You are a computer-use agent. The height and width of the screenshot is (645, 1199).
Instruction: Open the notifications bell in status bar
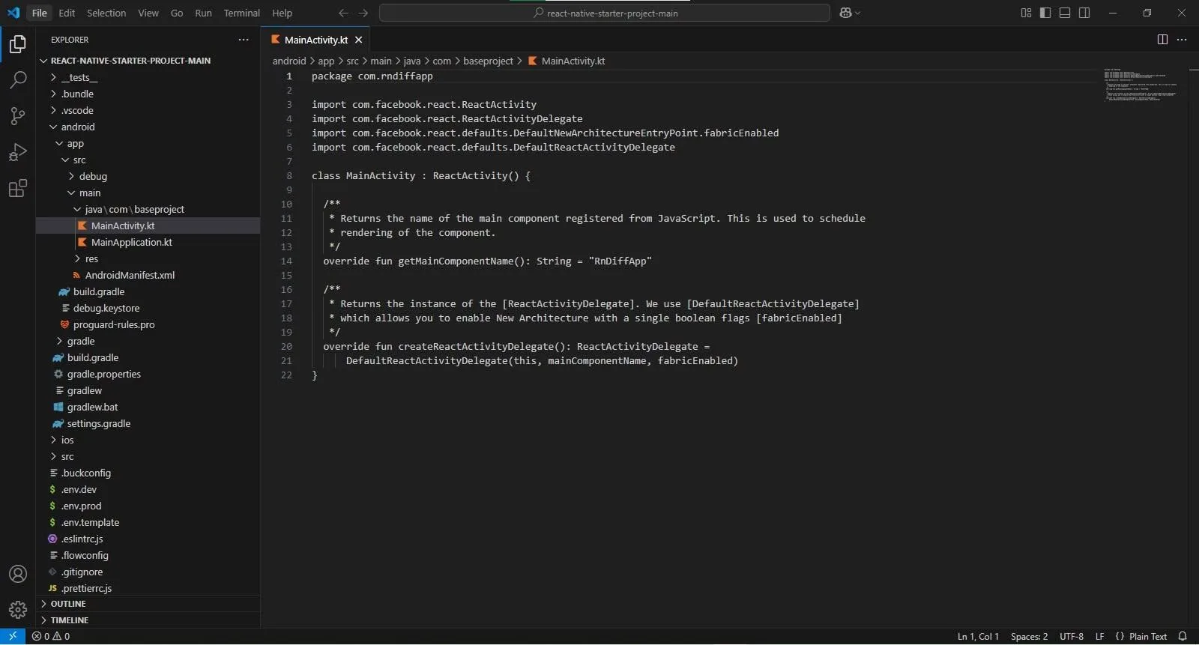tap(1183, 636)
